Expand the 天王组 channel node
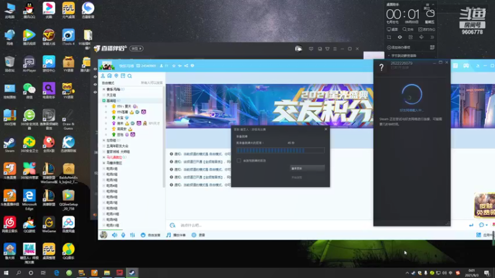495x278 pixels. pos(104,95)
